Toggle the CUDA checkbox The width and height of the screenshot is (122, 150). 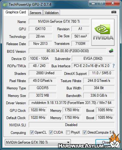pos(51,132)
